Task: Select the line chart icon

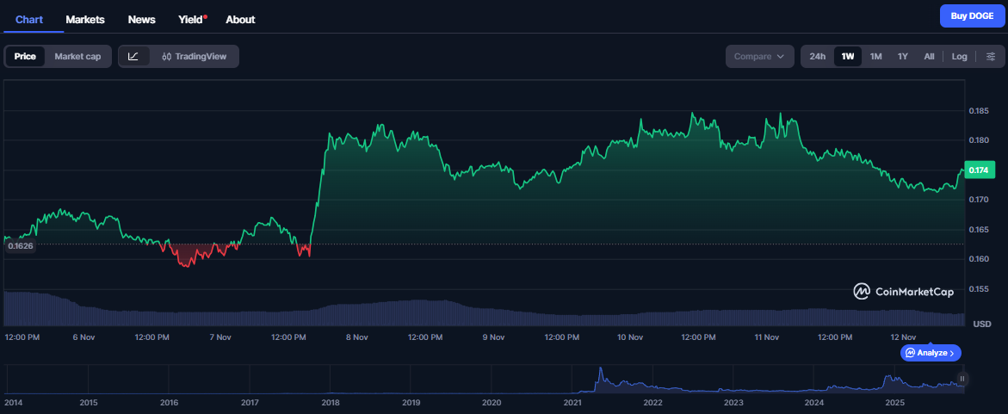Action: point(133,57)
